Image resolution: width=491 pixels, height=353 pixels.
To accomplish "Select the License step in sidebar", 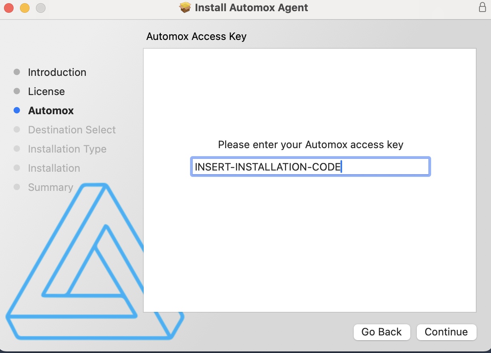I will click(x=46, y=91).
